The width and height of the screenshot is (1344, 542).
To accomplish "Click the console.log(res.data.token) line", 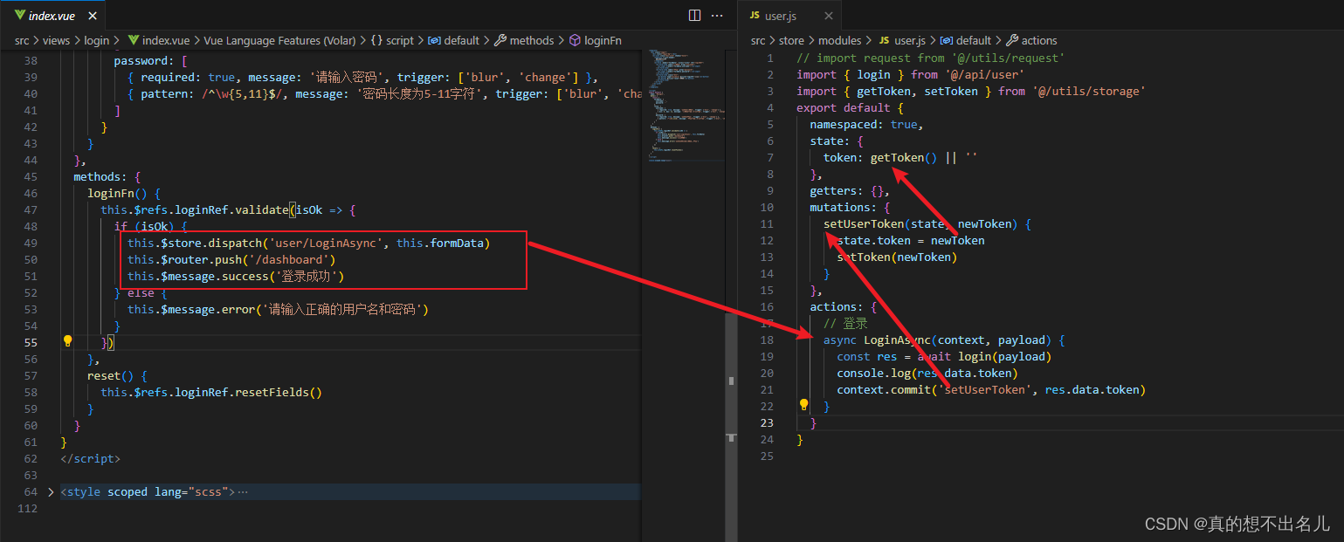I will 927,373.
